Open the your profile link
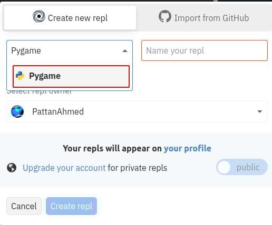This screenshot has height=225, width=272. pyautogui.click(x=188, y=148)
